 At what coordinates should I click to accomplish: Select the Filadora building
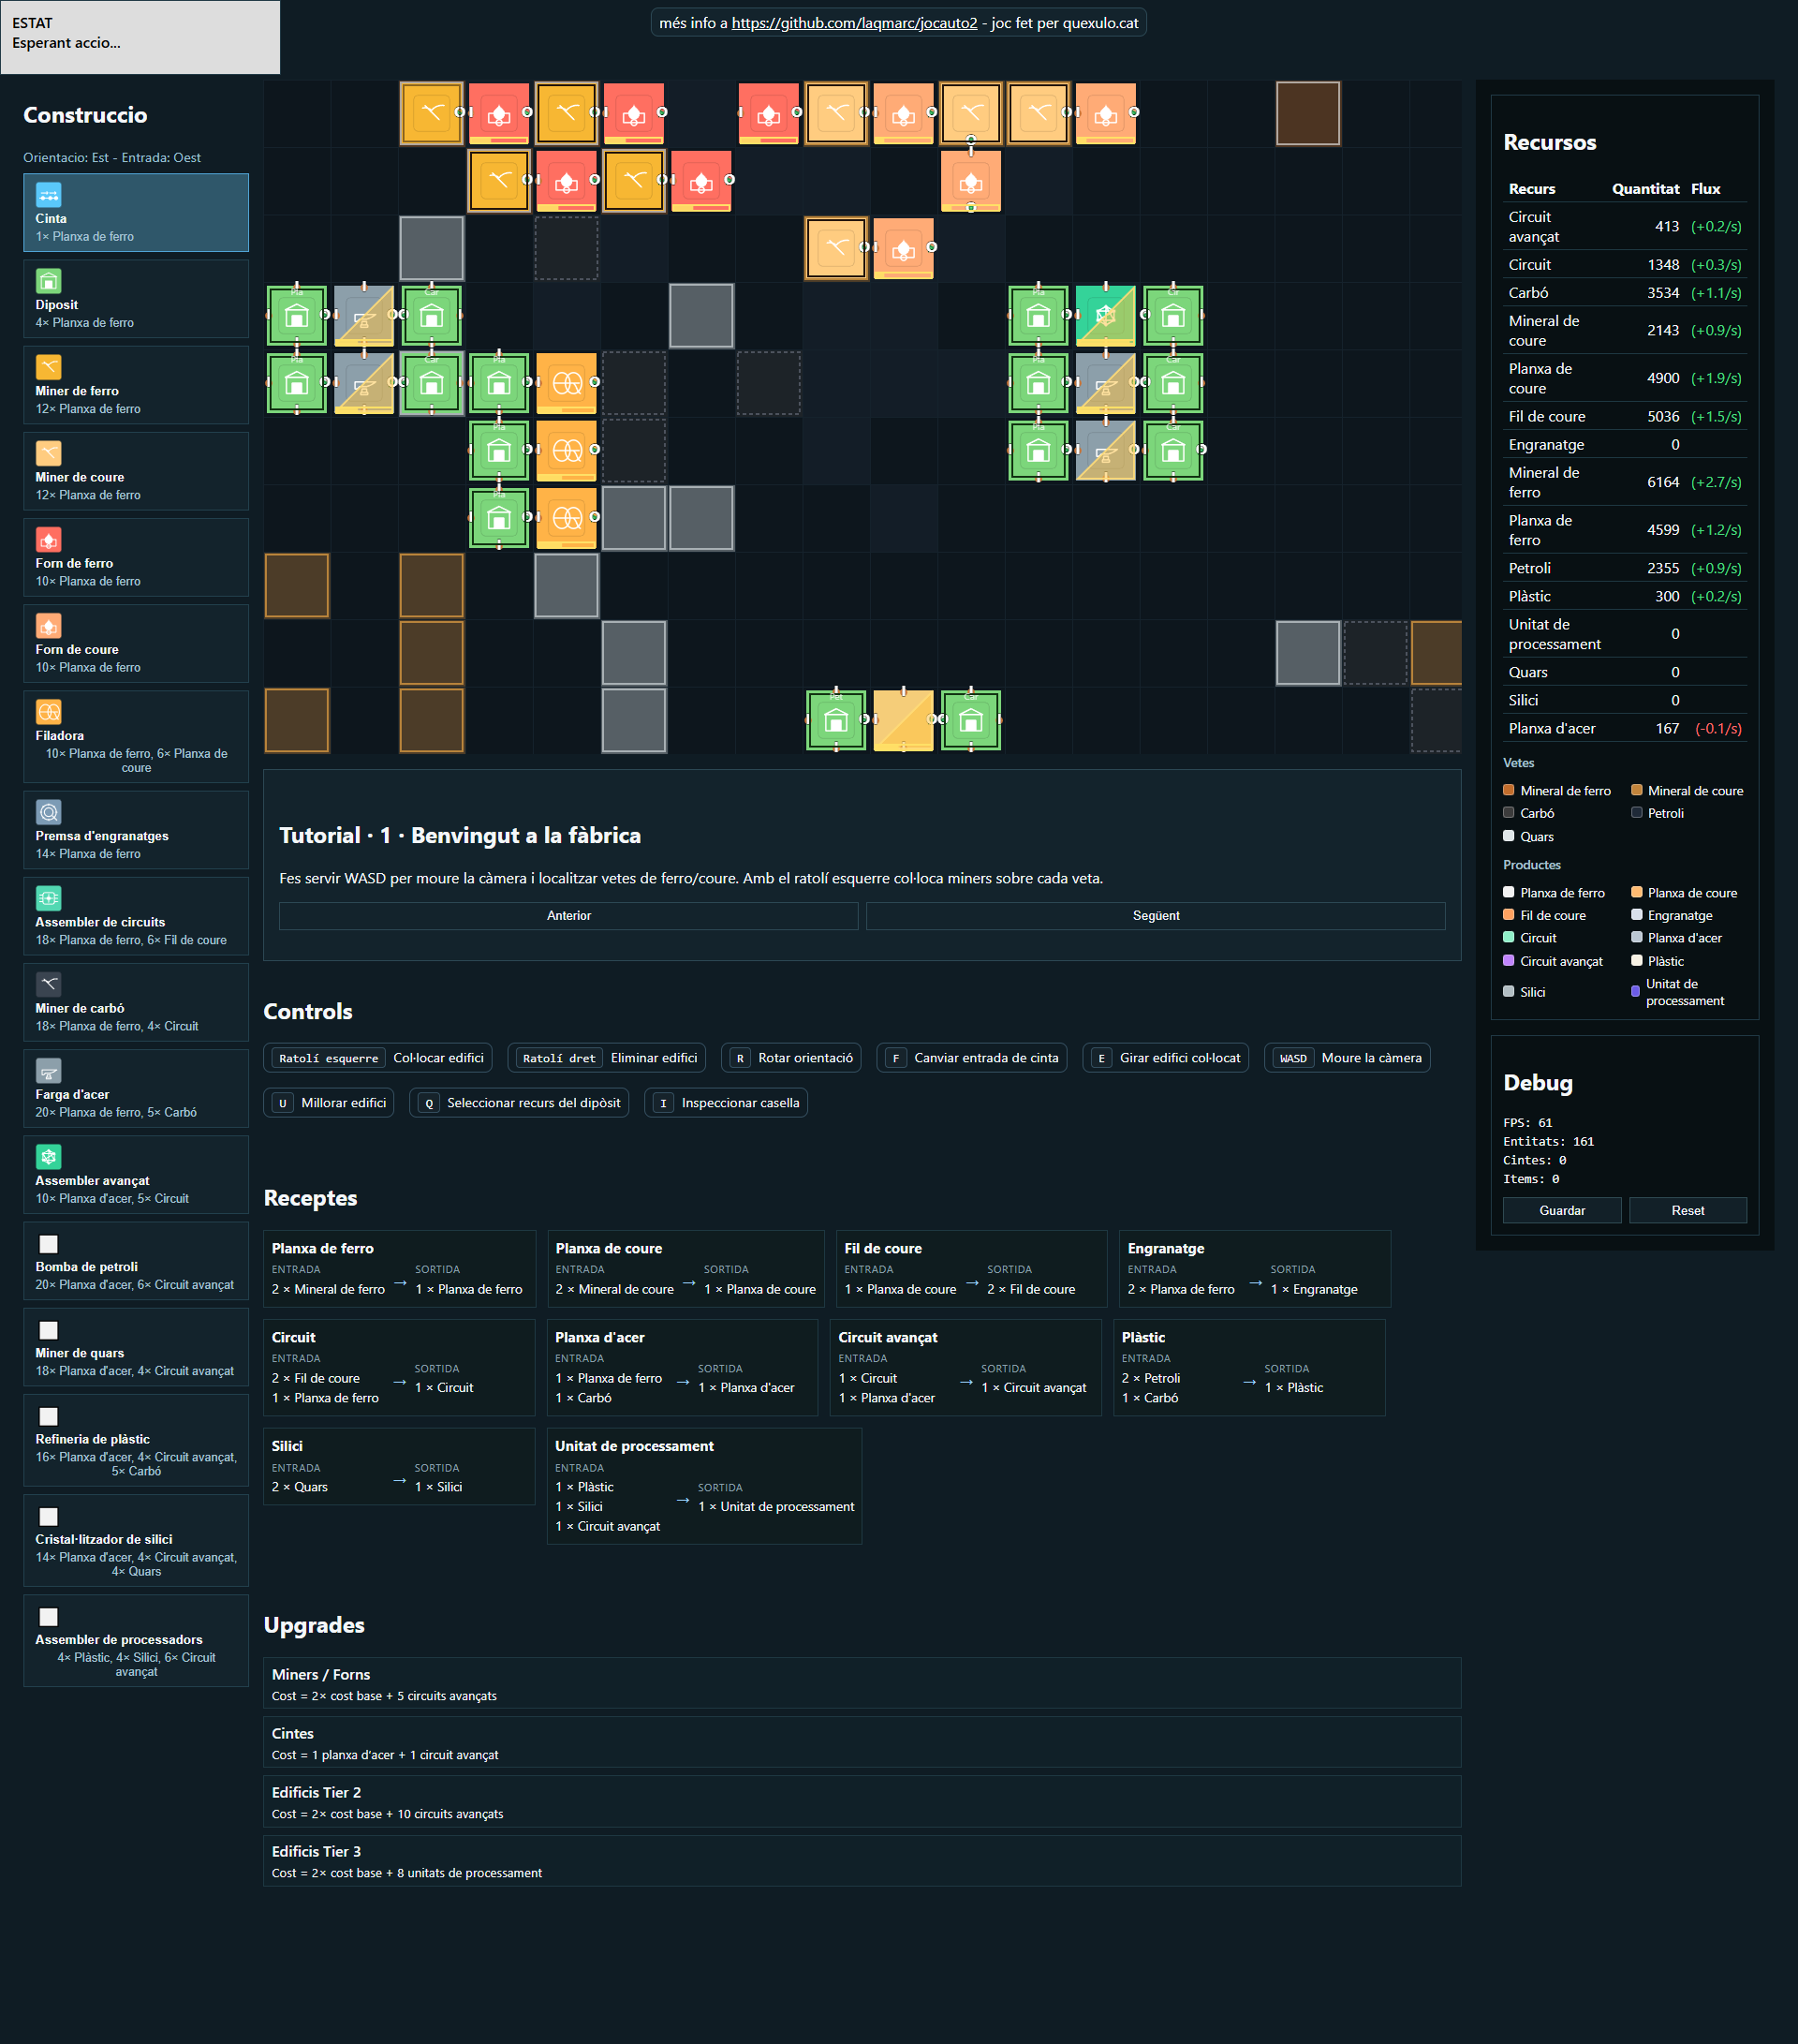pos(135,736)
